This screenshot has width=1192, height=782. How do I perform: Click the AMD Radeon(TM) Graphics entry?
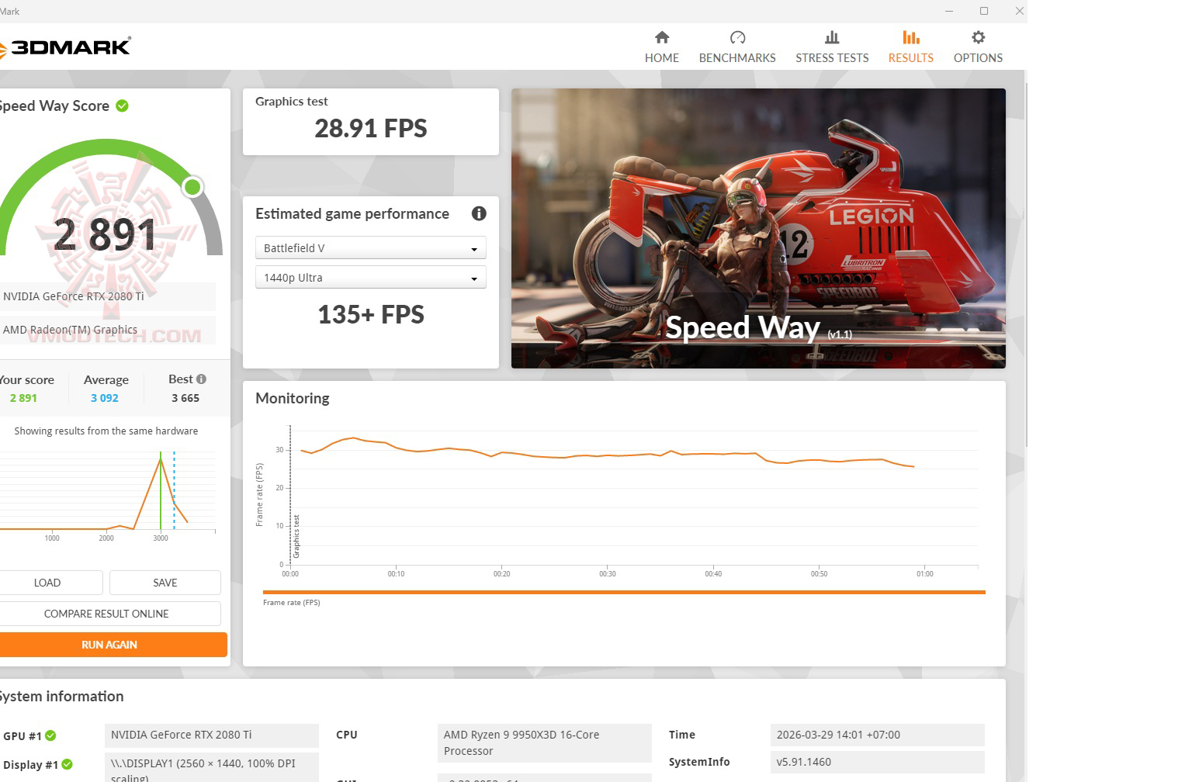pyautogui.click(x=107, y=330)
